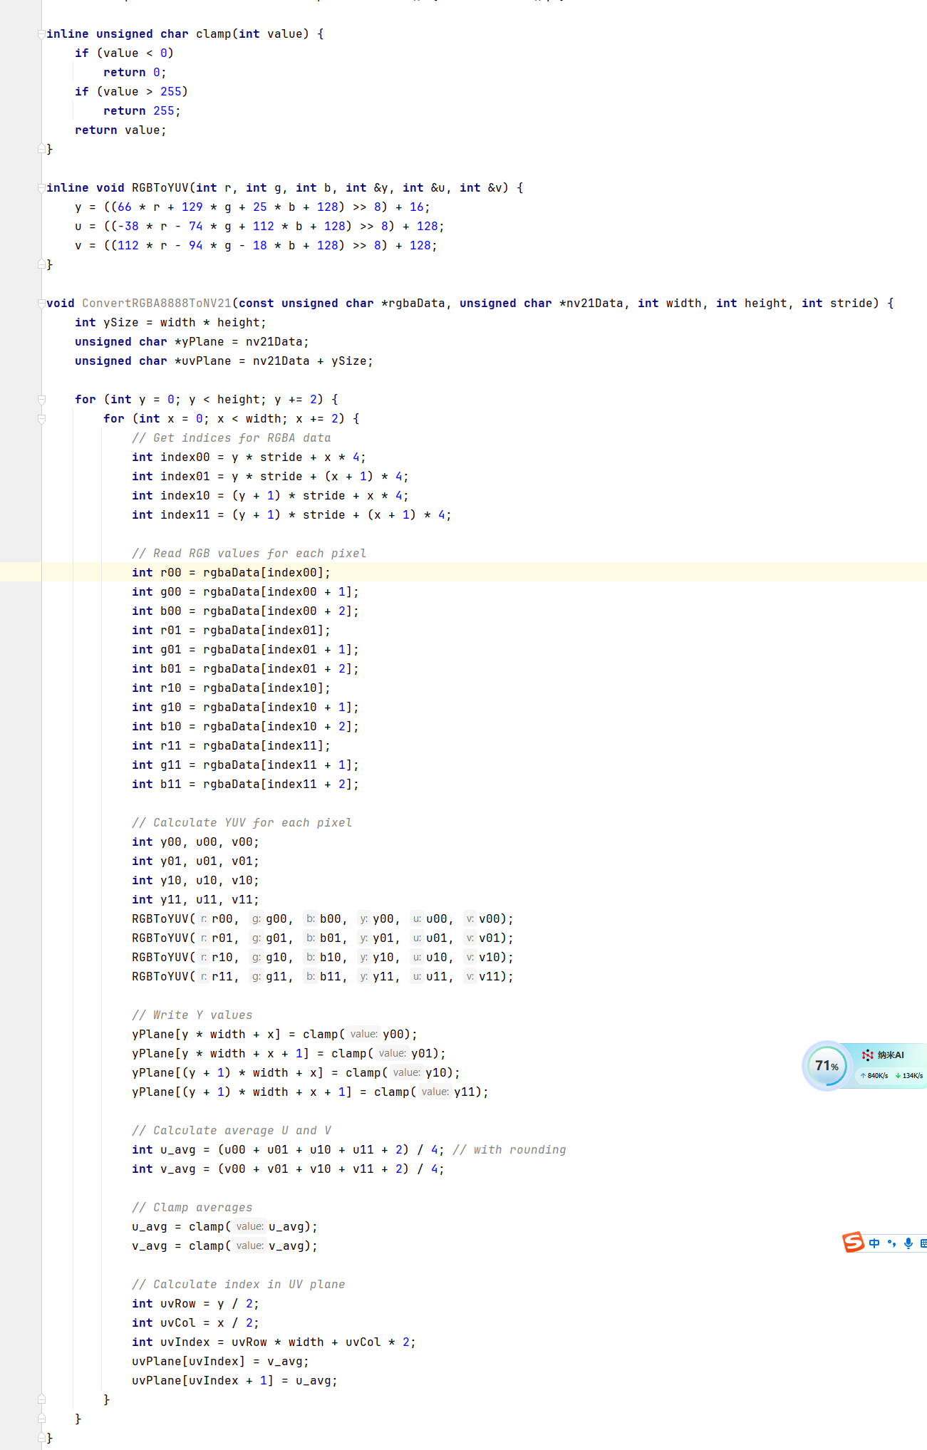Image resolution: width=927 pixels, height=1450 pixels.
Task: Click the 71% memory usage ball
Action: 826,1066
